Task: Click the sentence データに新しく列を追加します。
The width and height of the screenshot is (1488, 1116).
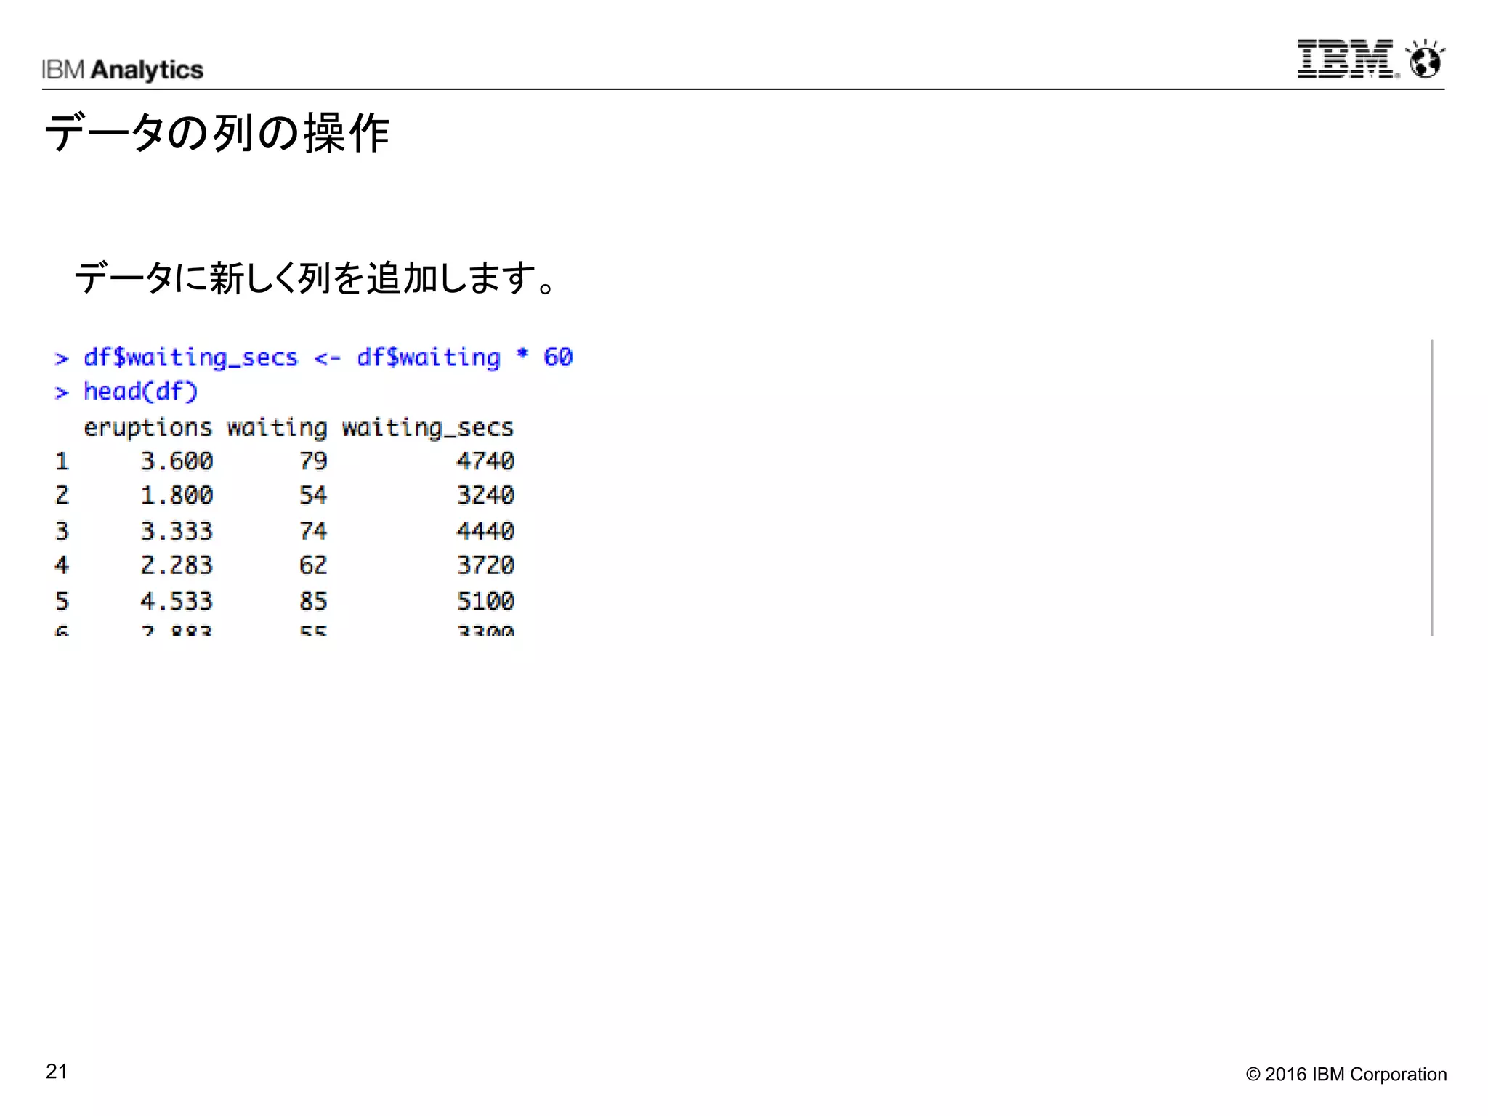Action: (x=316, y=278)
